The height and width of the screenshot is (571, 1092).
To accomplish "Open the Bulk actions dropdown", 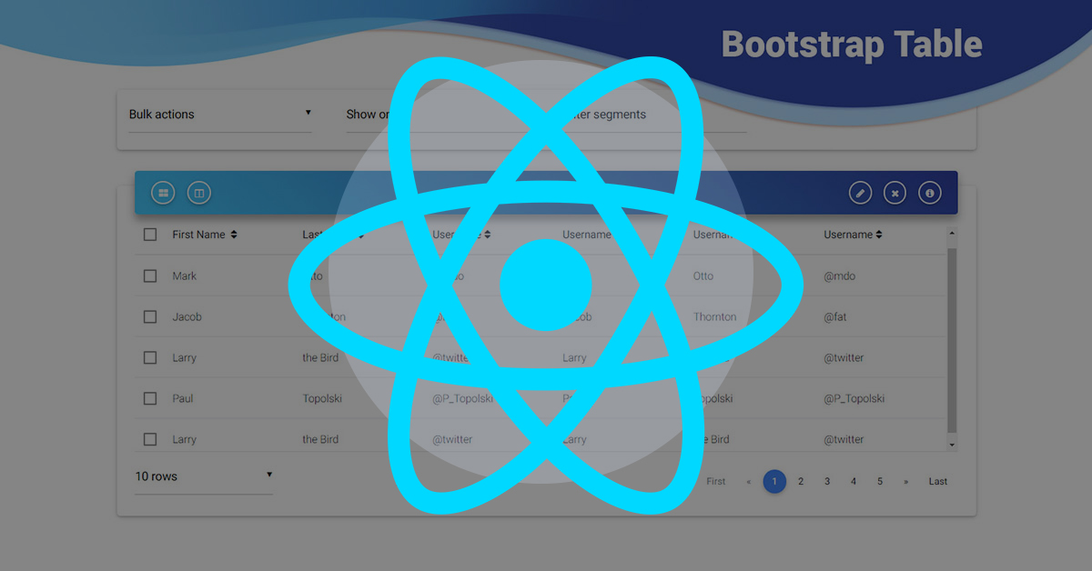I will point(220,114).
